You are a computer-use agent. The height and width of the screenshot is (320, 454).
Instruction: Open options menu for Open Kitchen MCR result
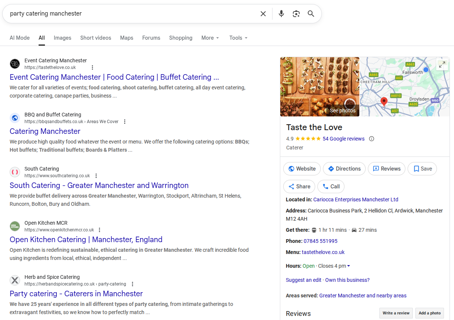[x=99, y=230]
